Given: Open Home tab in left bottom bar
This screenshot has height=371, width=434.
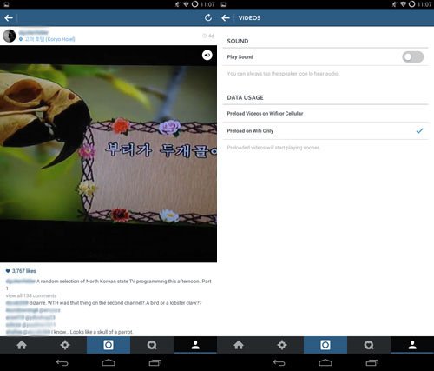Looking at the screenshot, I should click(22, 345).
